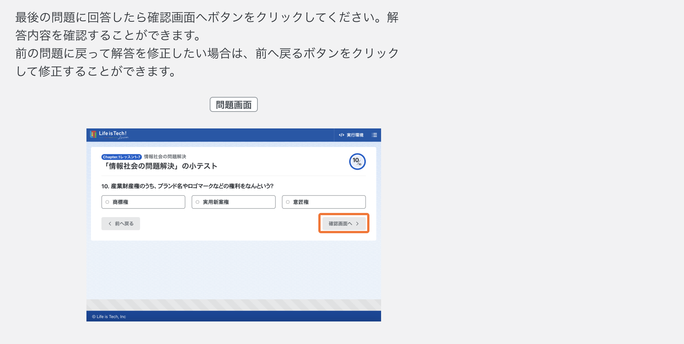This screenshot has height=344, width=684.
Task: Click the Chapter.1レッスン1-7 badge
Action: click(121, 157)
